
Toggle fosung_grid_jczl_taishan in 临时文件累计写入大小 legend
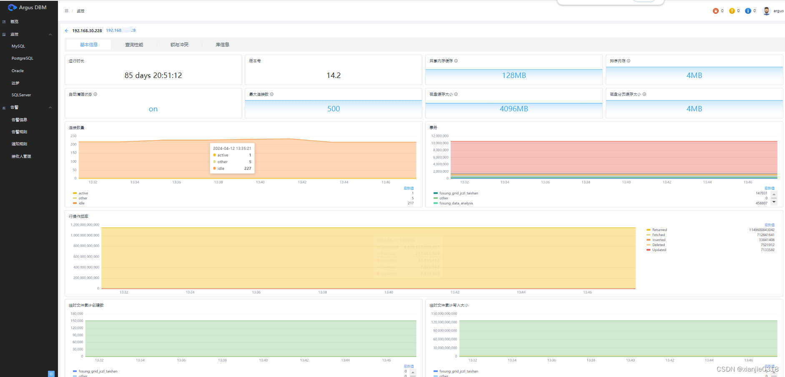click(456, 371)
